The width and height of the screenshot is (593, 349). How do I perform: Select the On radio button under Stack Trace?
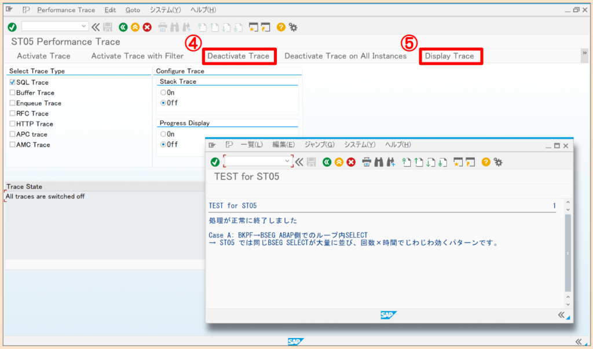pyautogui.click(x=164, y=91)
